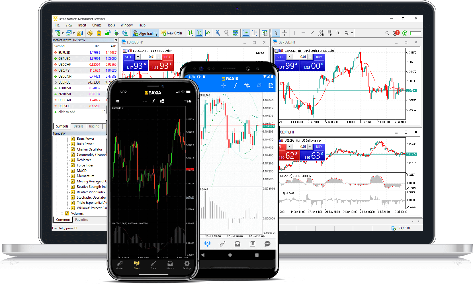Select the cursor arrow tool
The image size is (473, 284).
click(276, 33)
